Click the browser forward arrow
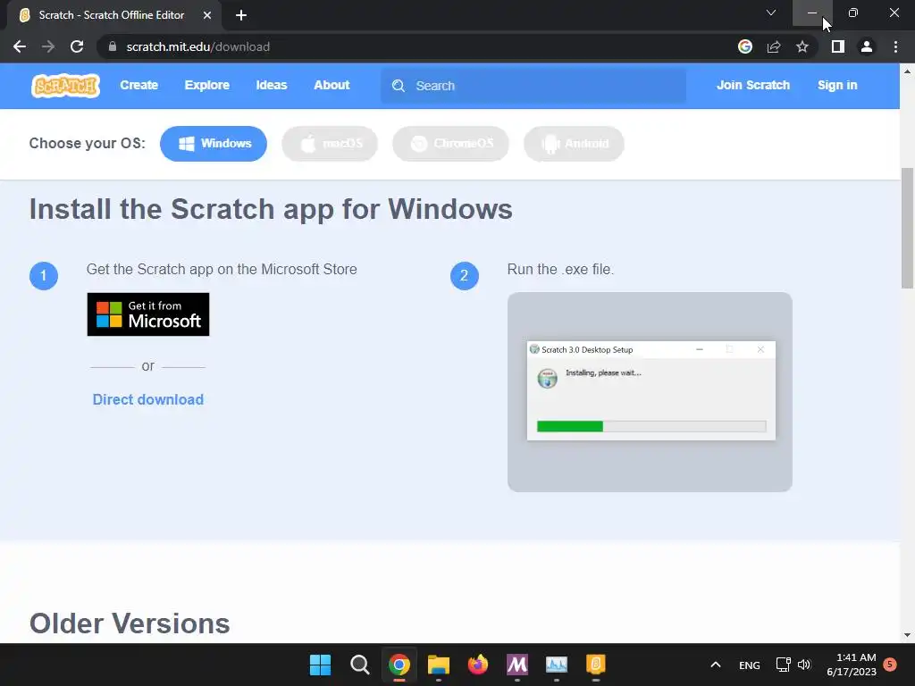 point(48,46)
